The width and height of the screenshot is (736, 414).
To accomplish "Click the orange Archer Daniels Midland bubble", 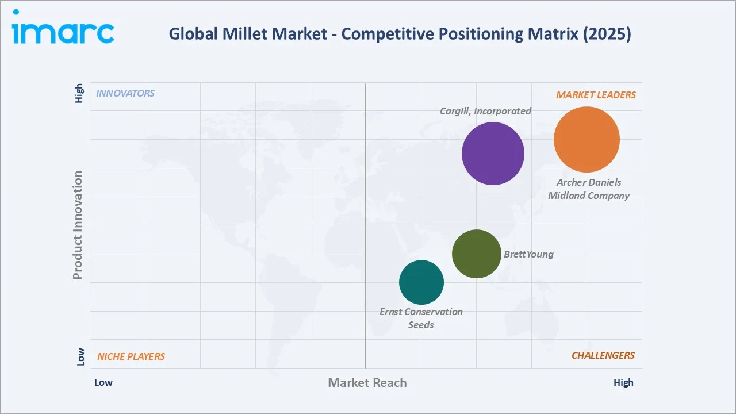I will coord(586,139).
